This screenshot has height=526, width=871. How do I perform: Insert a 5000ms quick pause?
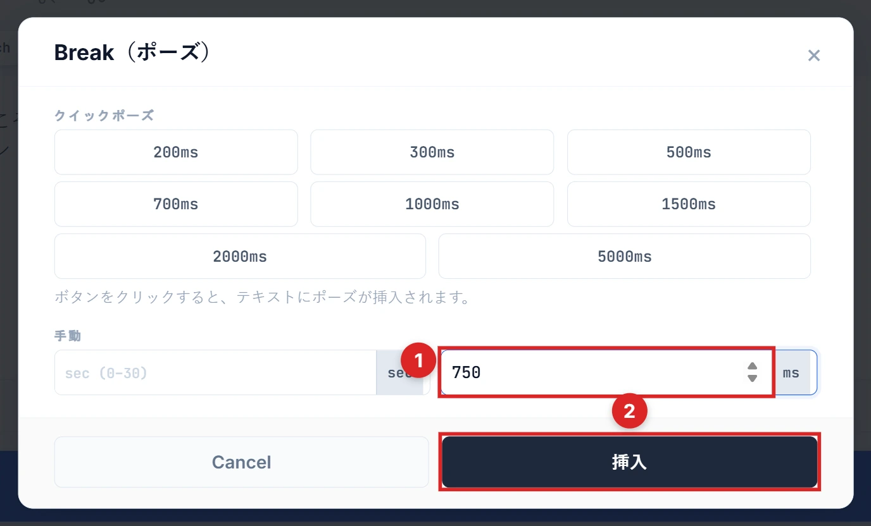coord(625,256)
